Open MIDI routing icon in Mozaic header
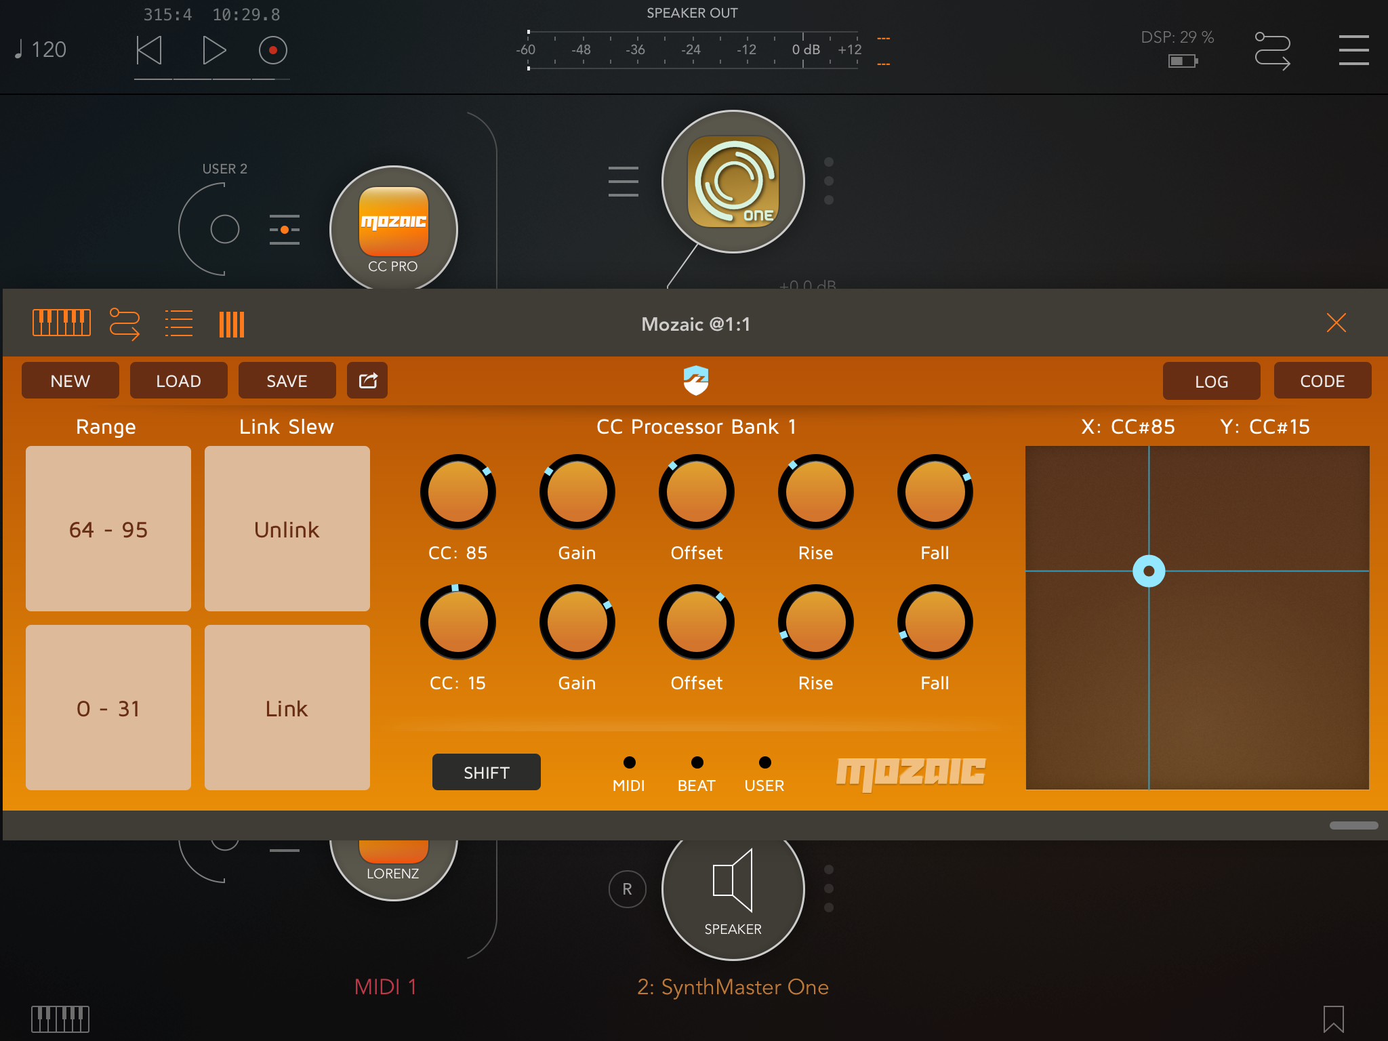 (125, 324)
